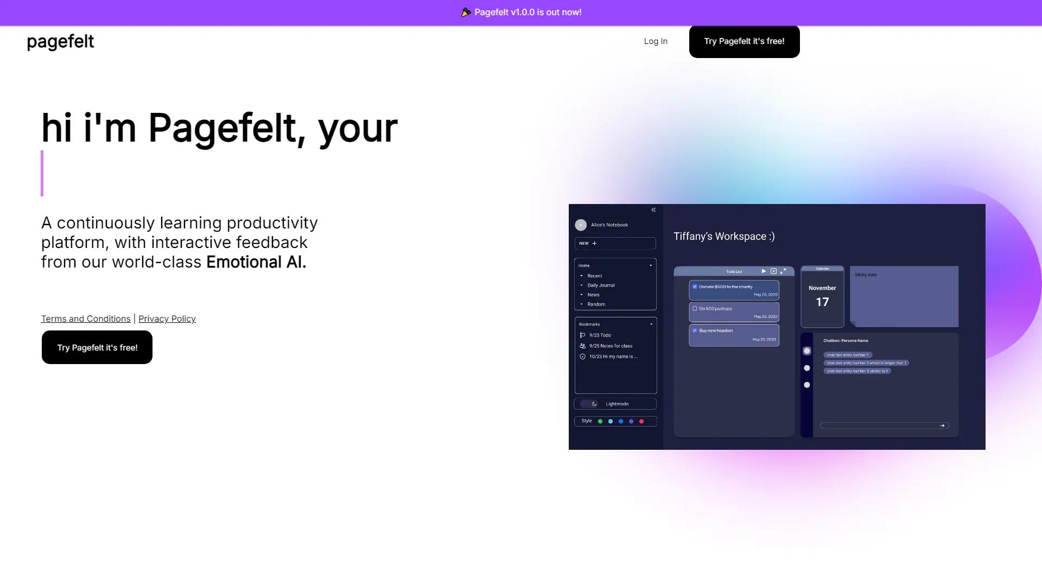Select the moon icon on Lightmode toggle
Screen dimensions: 1042x586
(594, 404)
